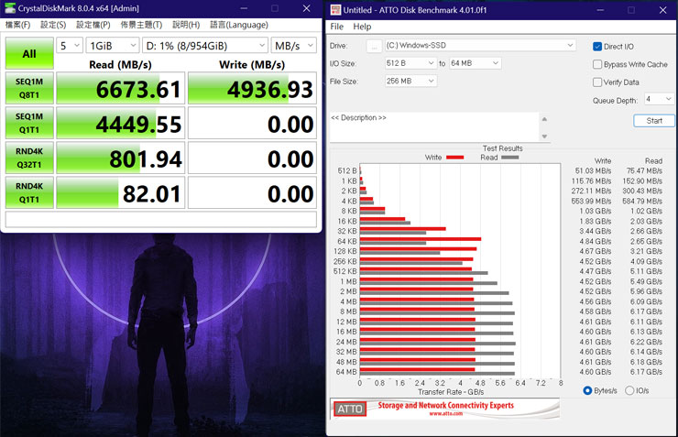Select the IO/s radio button
The height and width of the screenshot is (437, 678).
(x=629, y=391)
